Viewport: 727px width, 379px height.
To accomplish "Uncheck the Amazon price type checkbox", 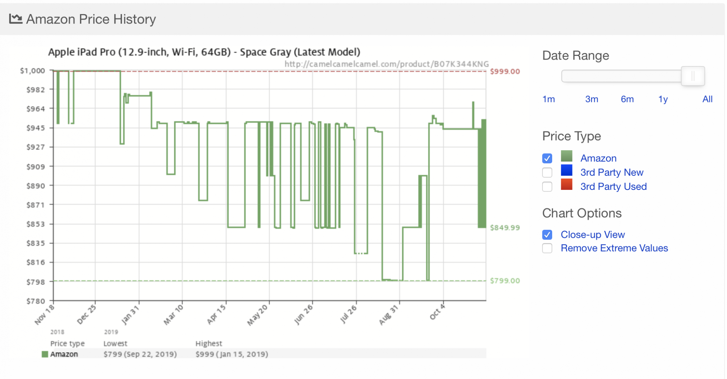I will tap(547, 158).
